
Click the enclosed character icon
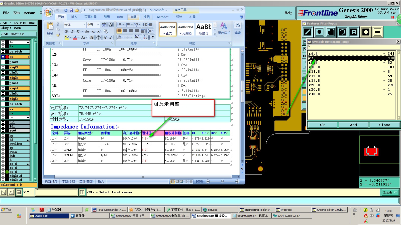point(98,37)
